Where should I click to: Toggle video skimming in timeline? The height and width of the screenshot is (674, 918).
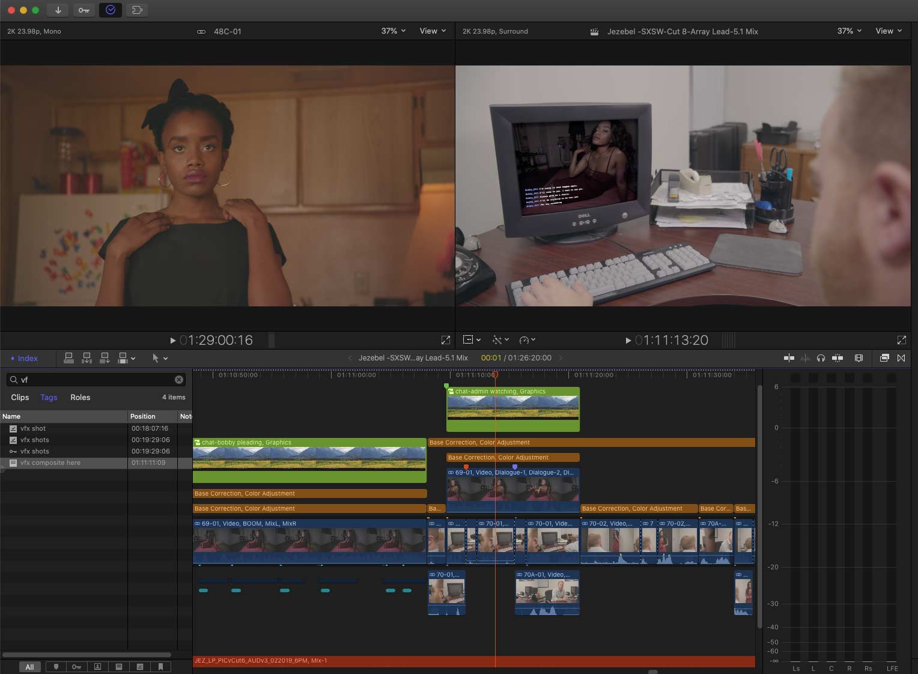(x=789, y=358)
